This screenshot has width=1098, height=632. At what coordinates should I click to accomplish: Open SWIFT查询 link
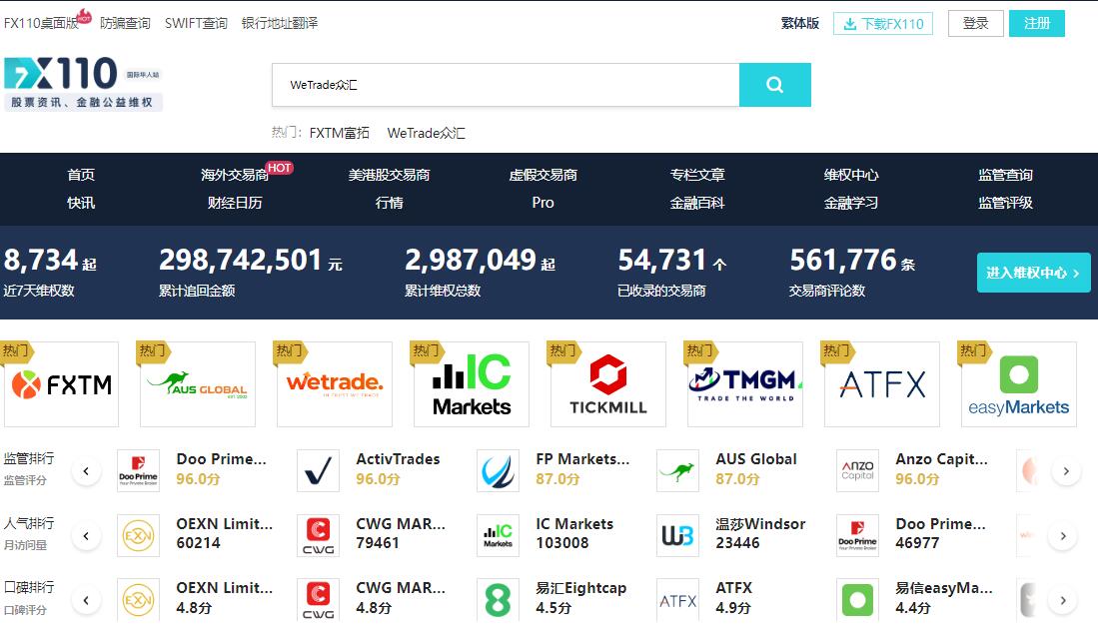coord(196,23)
